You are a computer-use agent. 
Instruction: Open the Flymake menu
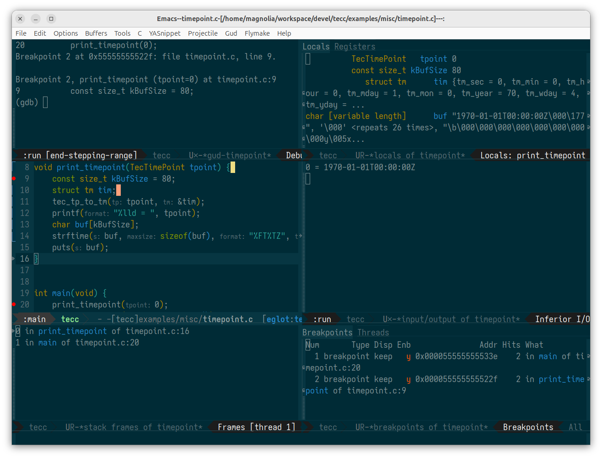pos(257,33)
